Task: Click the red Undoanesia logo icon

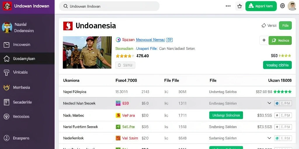Action: (68, 26)
